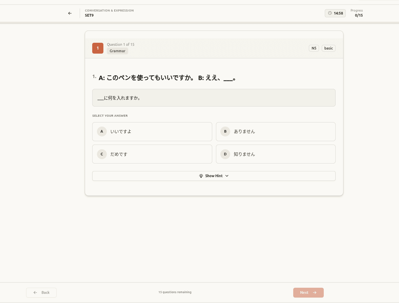Click the Next button
This screenshot has width=399, height=303.
[x=308, y=292]
